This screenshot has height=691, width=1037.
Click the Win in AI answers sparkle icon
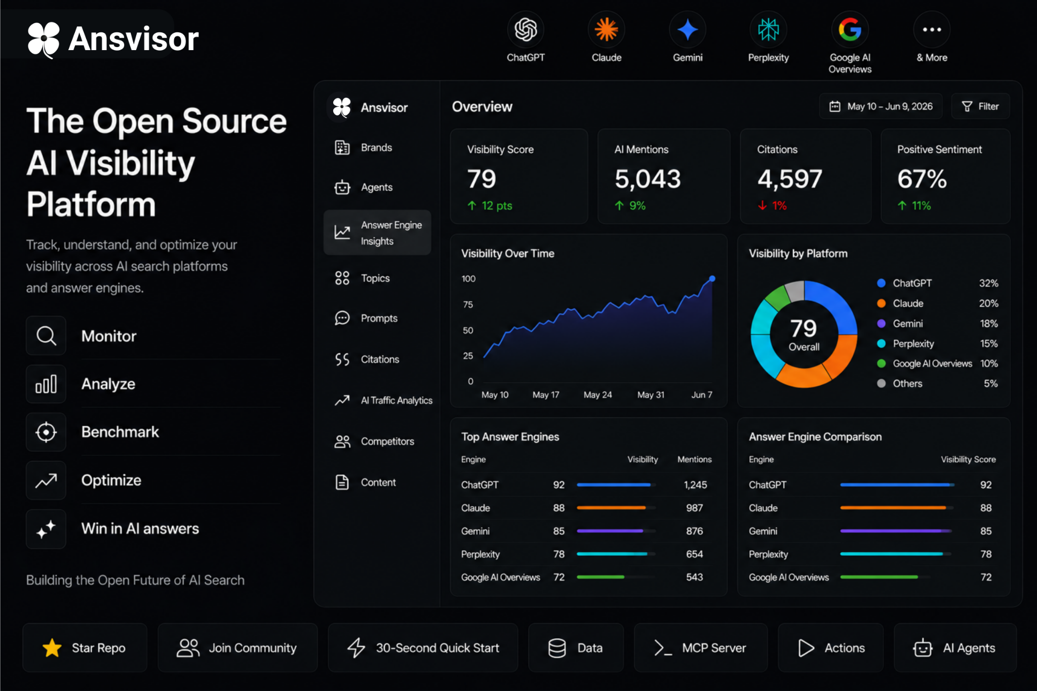click(x=46, y=529)
